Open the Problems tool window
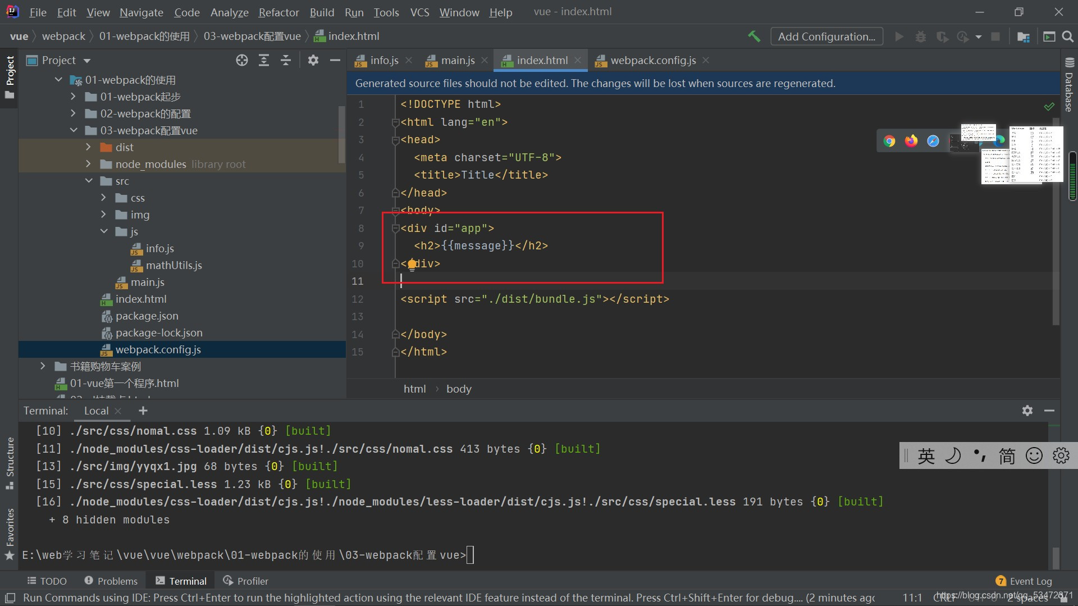1078x606 pixels. 111,581
